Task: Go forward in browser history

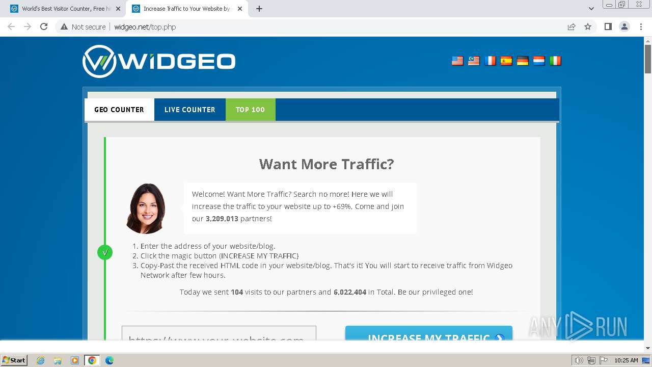Action: [x=28, y=27]
